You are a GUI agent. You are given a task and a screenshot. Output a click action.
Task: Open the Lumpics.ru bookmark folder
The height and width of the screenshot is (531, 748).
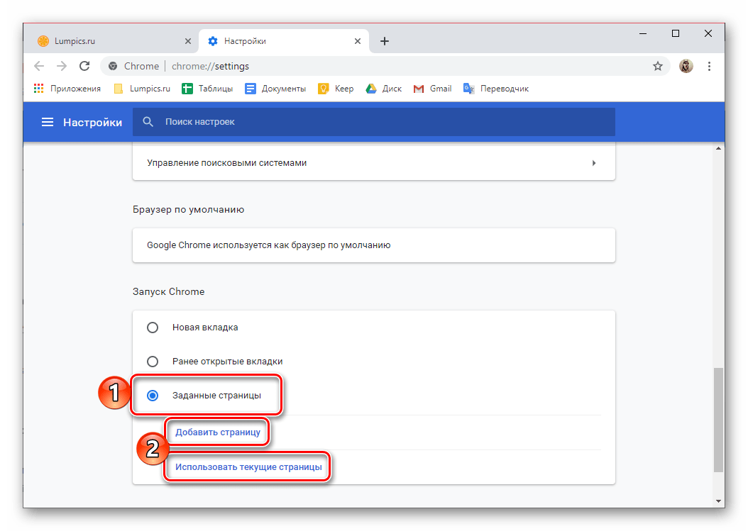click(x=142, y=89)
